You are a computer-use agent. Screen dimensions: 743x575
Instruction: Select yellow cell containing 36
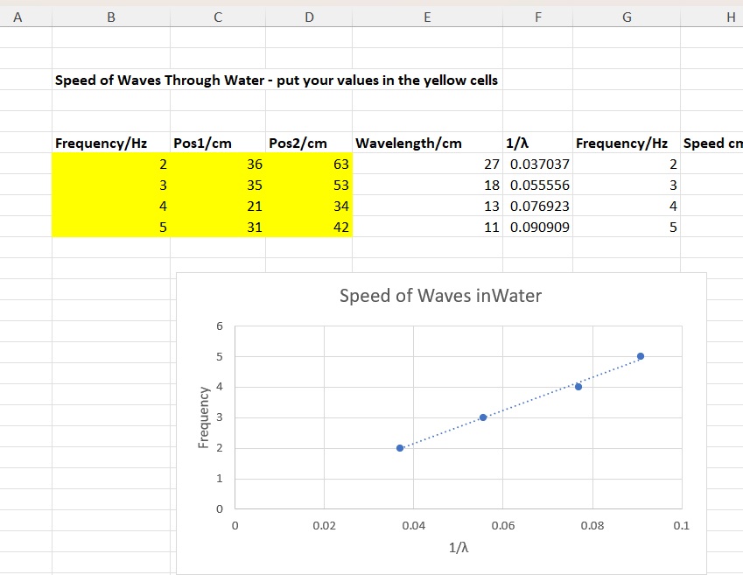218,165
